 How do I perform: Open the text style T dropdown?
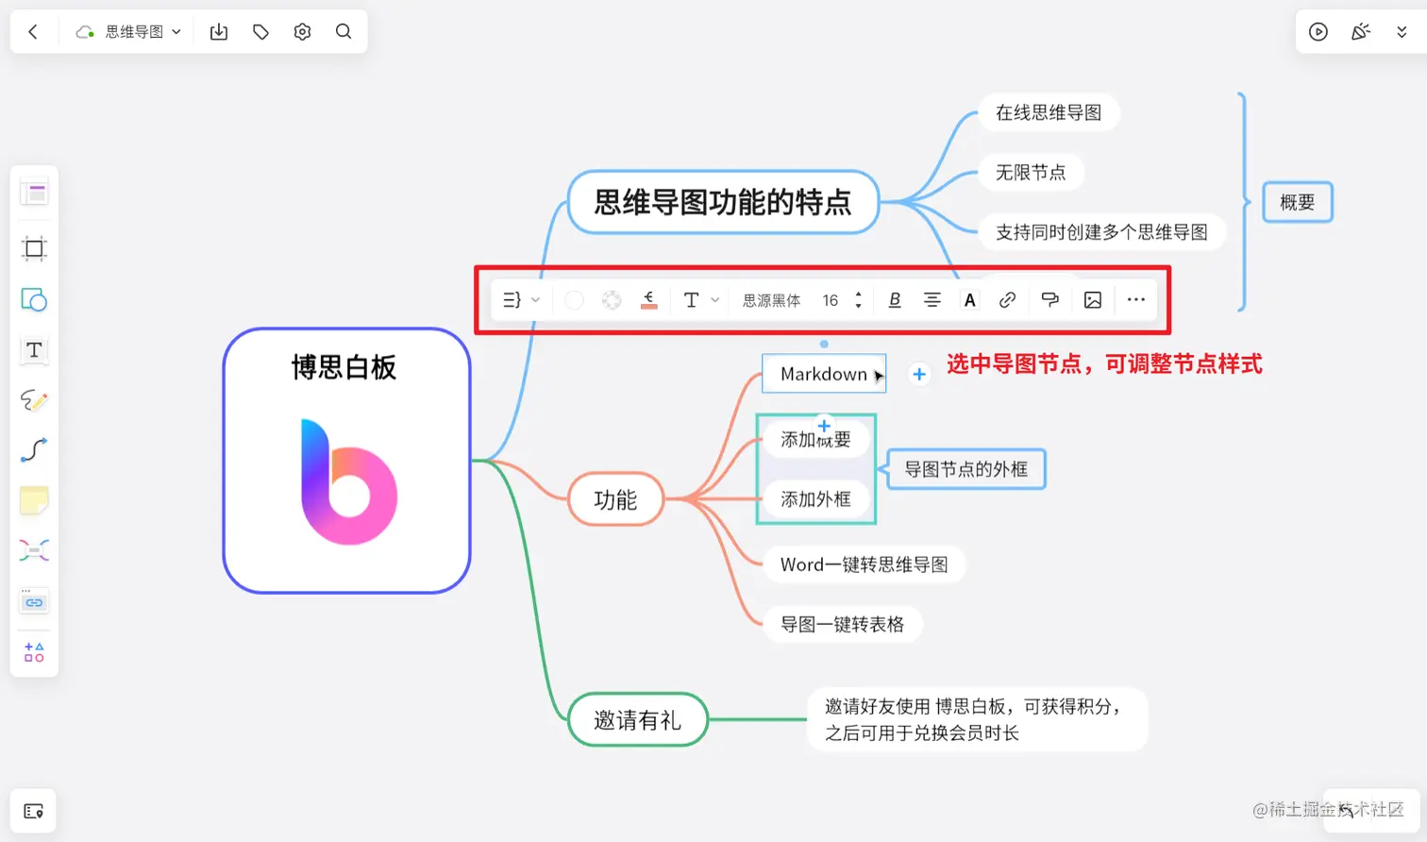coord(700,300)
